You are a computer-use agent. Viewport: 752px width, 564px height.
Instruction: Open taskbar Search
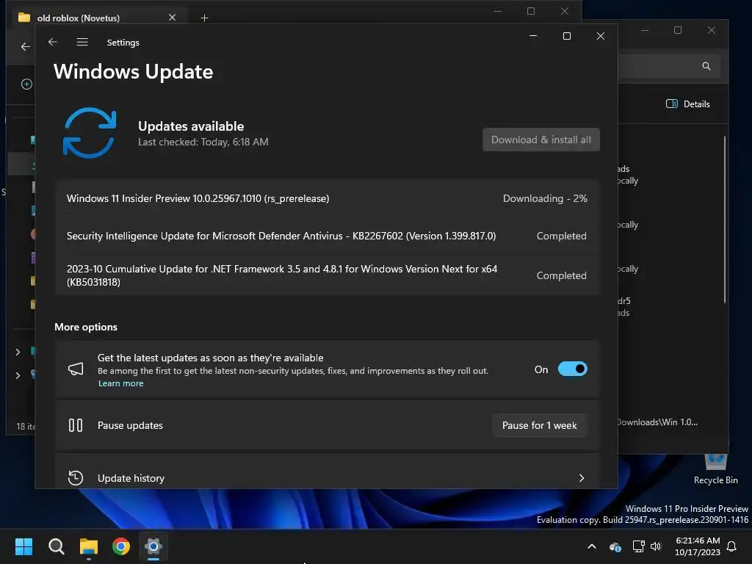pos(56,546)
